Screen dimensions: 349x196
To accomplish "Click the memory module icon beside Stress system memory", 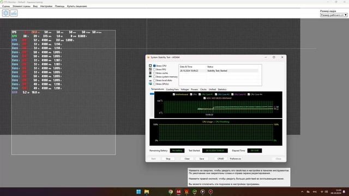I will tap(151, 77).
